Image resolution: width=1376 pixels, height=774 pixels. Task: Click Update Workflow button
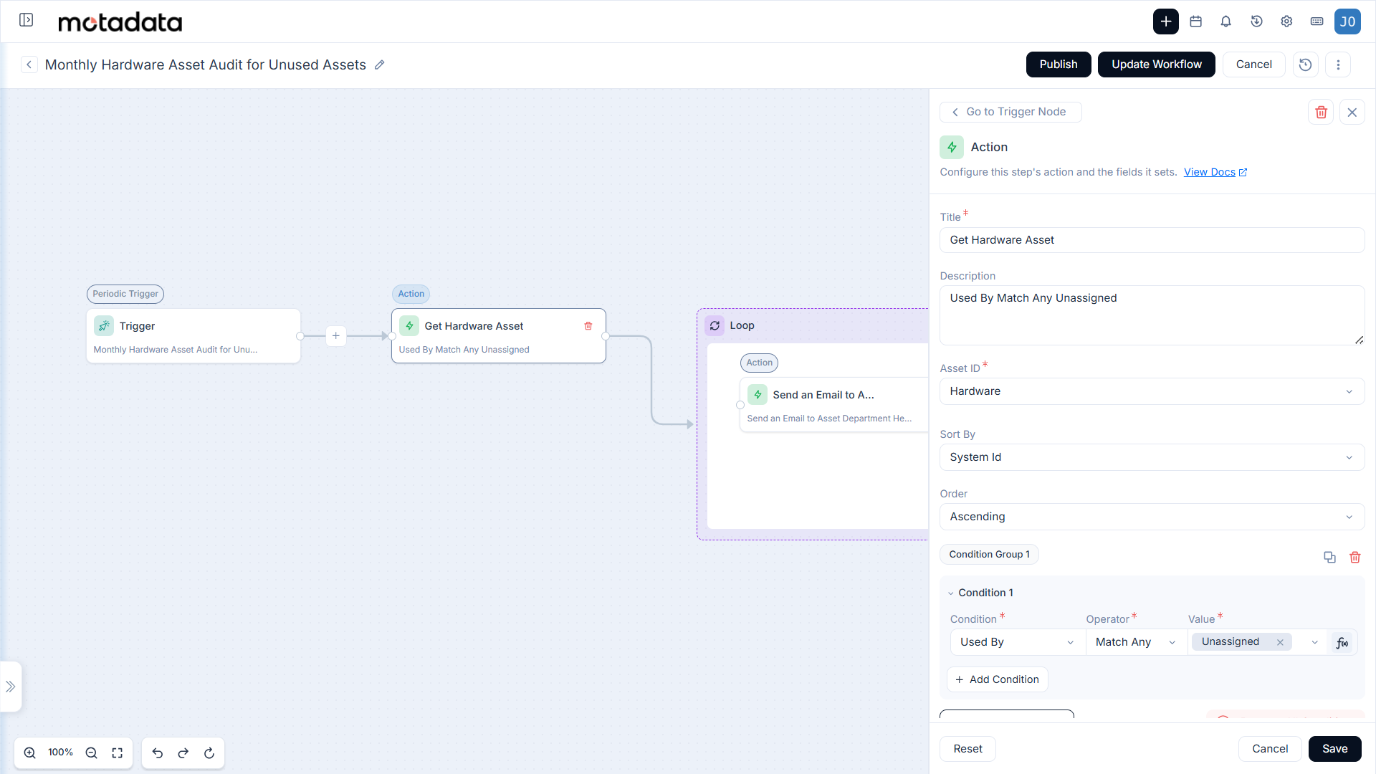click(1157, 64)
